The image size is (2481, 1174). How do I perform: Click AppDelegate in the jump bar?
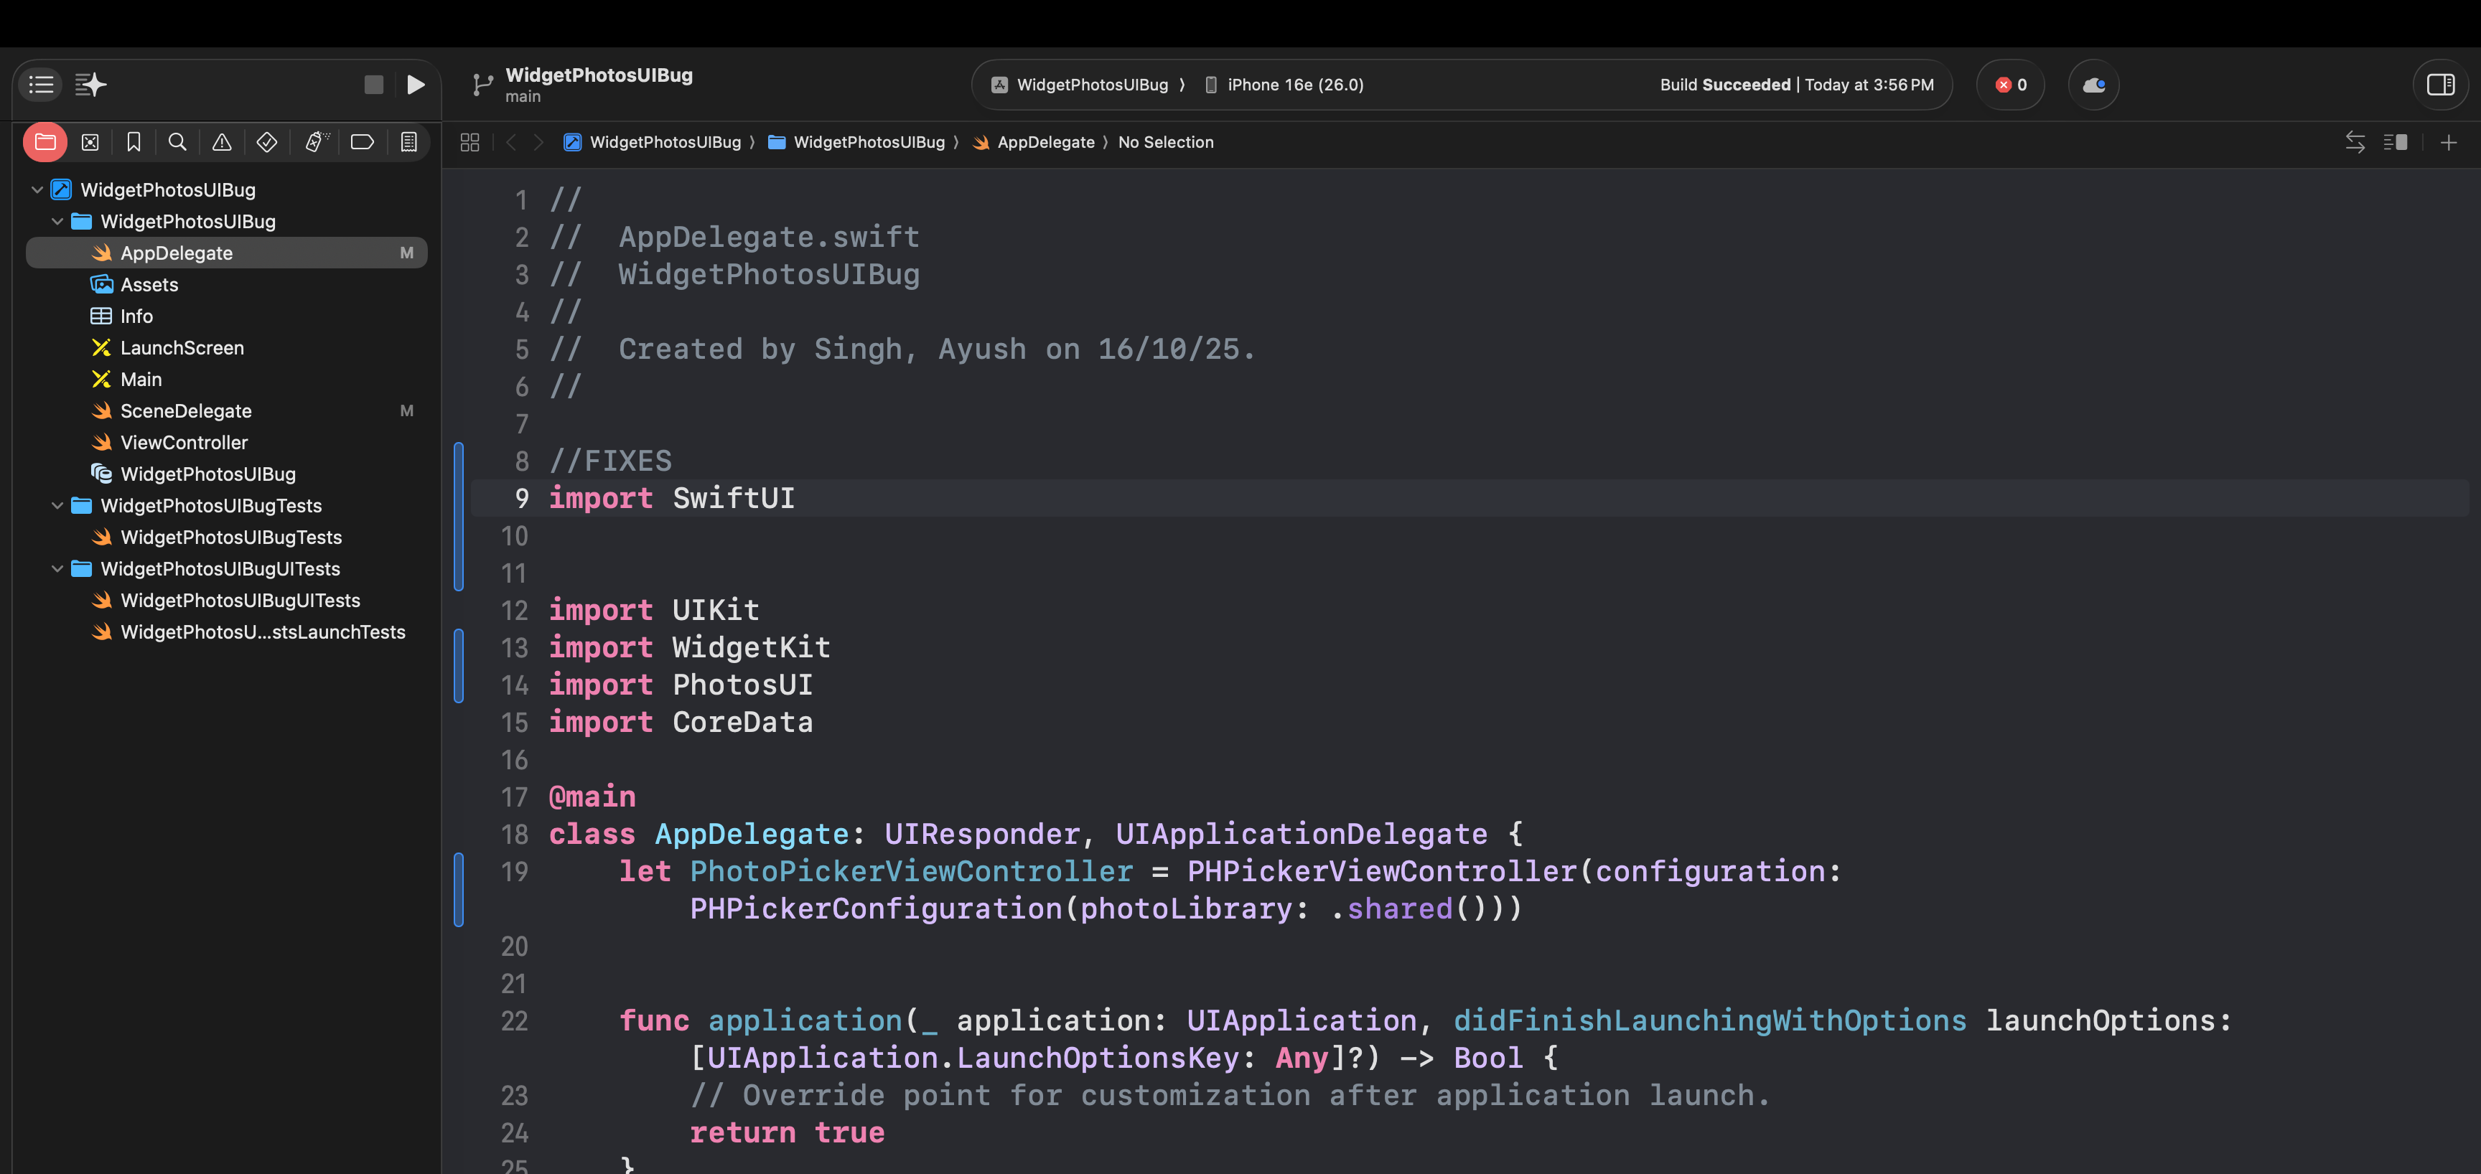(1045, 143)
